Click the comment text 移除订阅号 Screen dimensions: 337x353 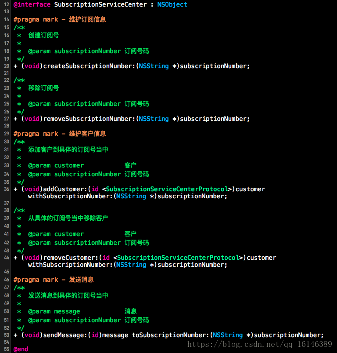pyautogui.click(x=43, y=88)
